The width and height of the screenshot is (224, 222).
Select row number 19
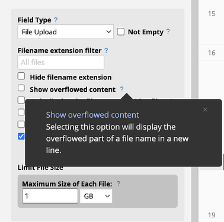[212, 215]
